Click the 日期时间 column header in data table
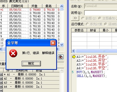 (18, 6)
